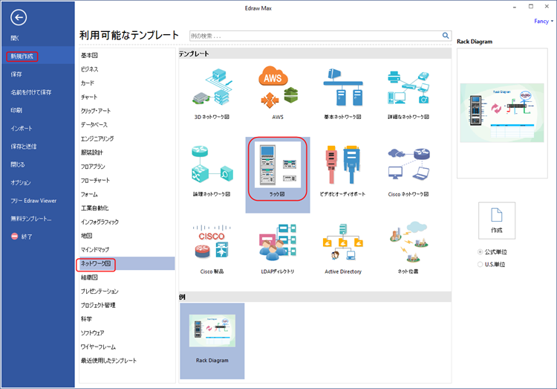Screen dimensions: 557x389
Task: Open オプション settings
Action: pyautogui.click(x=21, y=182)
